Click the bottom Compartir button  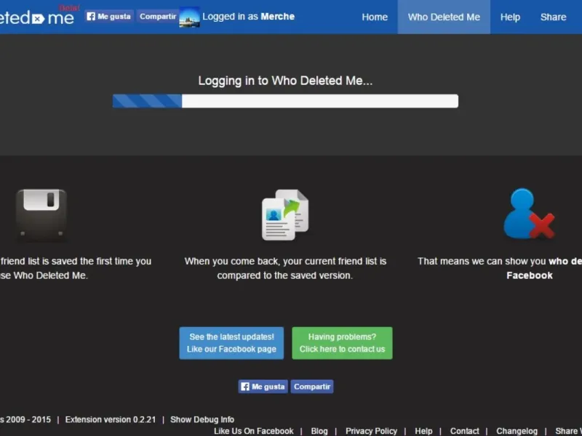tap(312, 387)
